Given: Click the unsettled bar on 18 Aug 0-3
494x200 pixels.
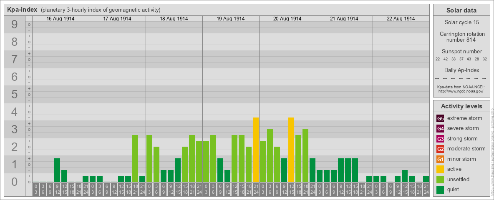Looking at the screenshot, I should tap(149, 159).
